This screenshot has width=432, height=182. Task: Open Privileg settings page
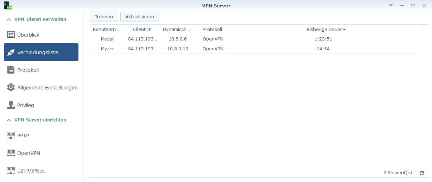[41, 105]
